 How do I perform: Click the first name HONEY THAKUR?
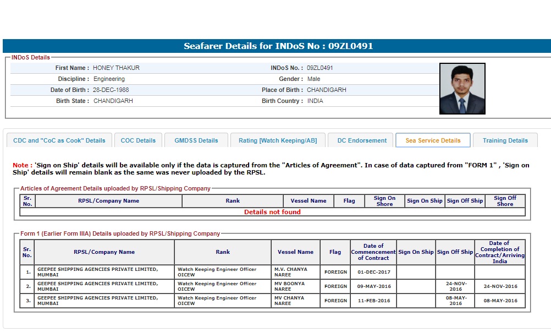click(x=116, y=68)
